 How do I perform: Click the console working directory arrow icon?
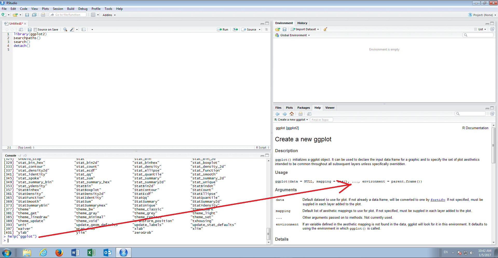[x=25, y=156]
